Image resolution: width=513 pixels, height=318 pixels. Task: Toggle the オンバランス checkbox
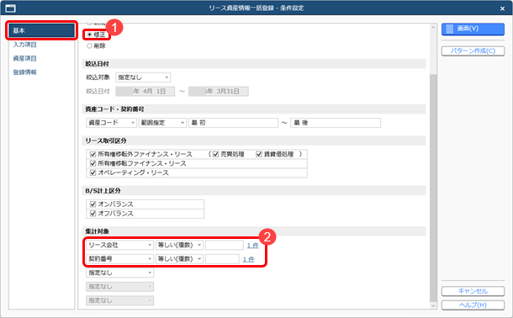pyautogui.click(x=93, y=204)
